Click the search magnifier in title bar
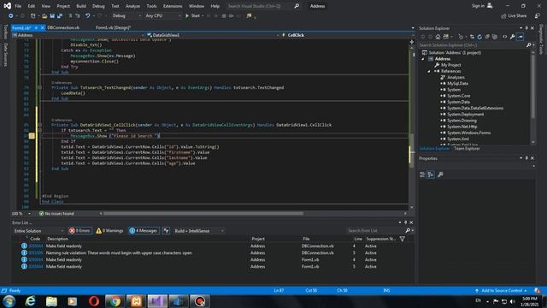The image size is (547, 308). [297, 6]
